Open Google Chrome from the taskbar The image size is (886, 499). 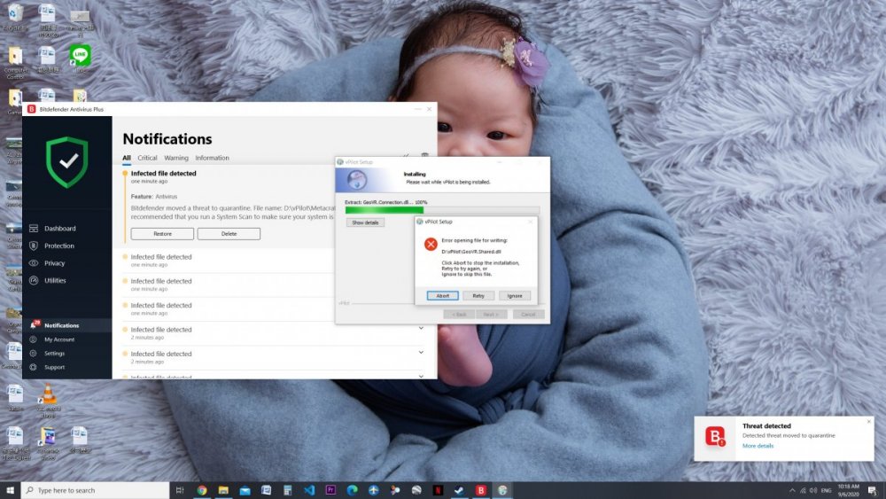point(202,490)
